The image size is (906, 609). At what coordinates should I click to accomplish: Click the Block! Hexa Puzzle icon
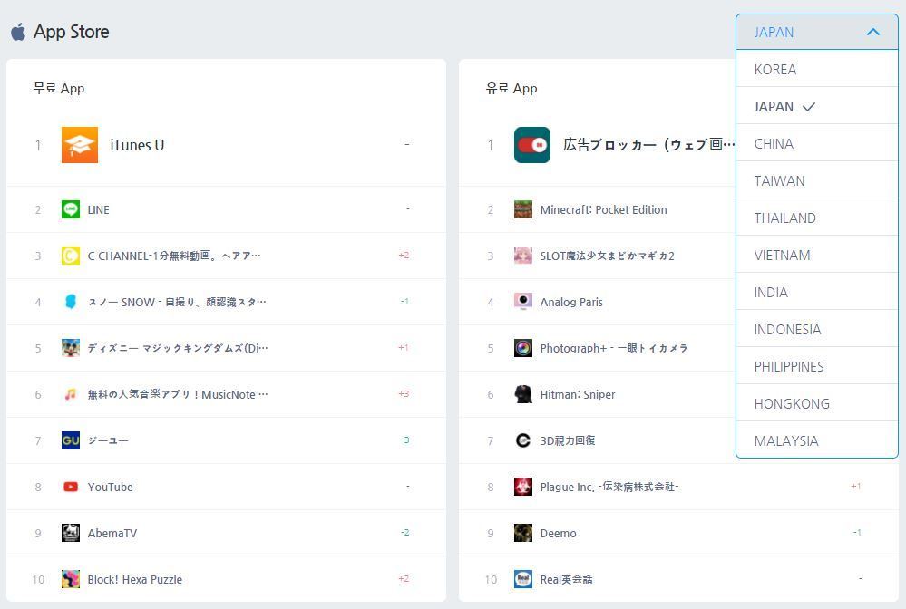tap(71, 579)
